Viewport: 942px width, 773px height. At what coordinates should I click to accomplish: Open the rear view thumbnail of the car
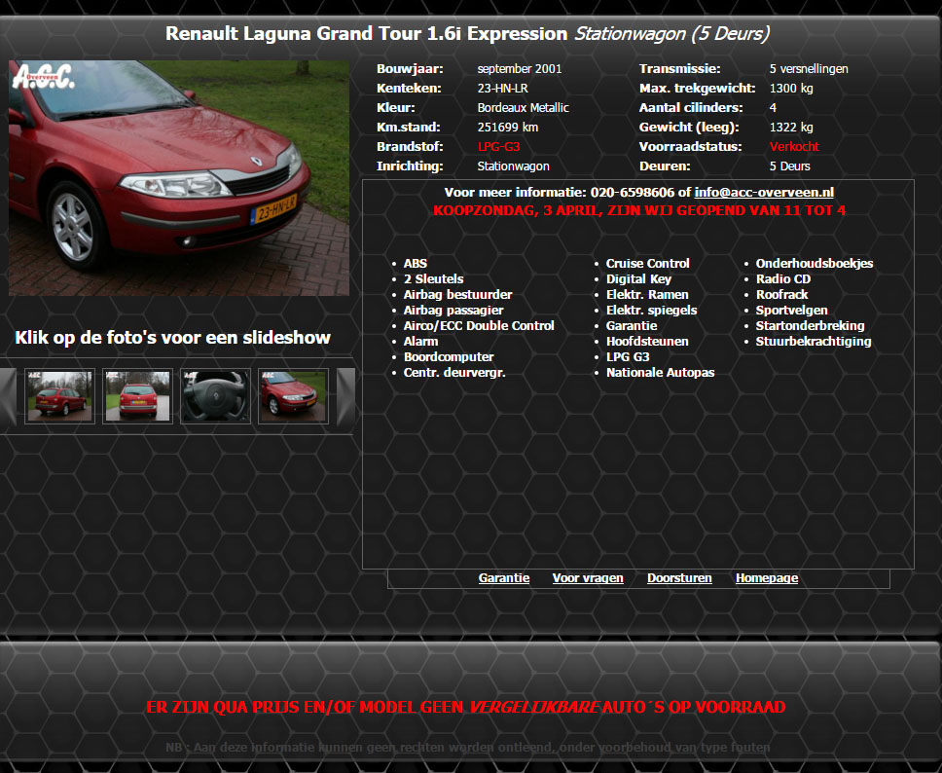pyautogui.click(x=137, y=396)
